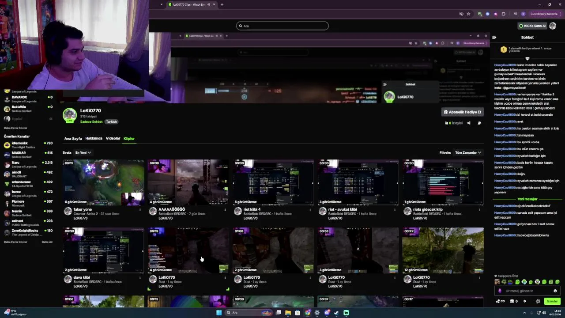565x318 pixels.
Task: Open erhanturunc channel in sidebar
Action: point(28,184)
